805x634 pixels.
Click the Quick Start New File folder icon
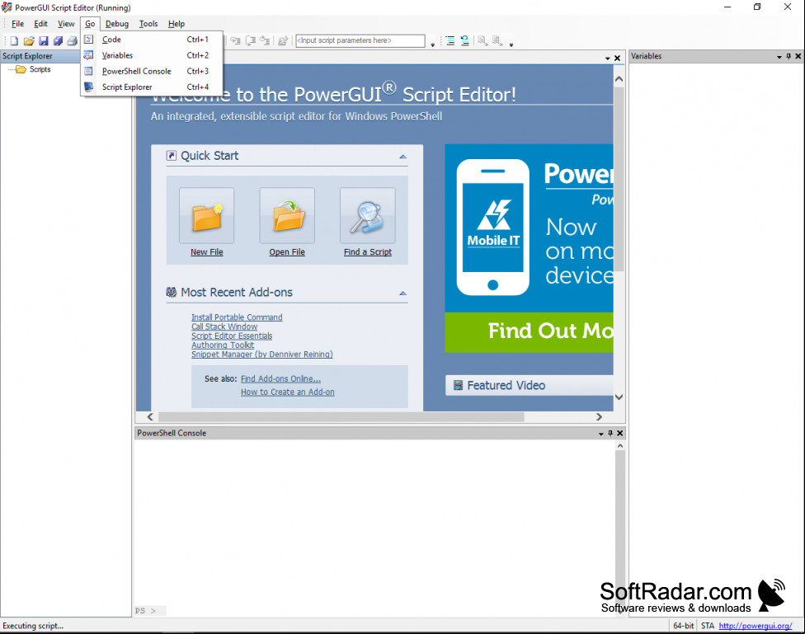point(206,216)
